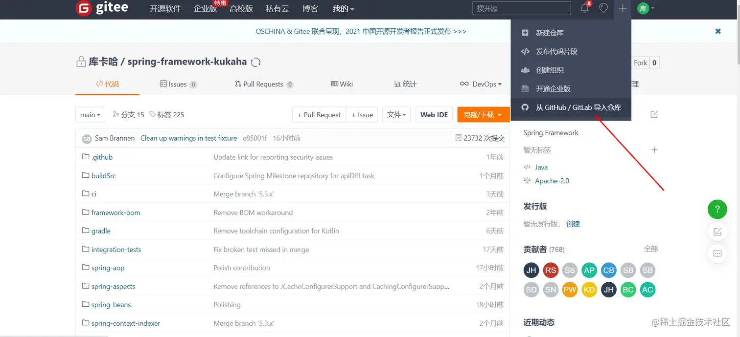740x337 pixels.
Task: Open the Web IDE button
Action: coord(434,115)
